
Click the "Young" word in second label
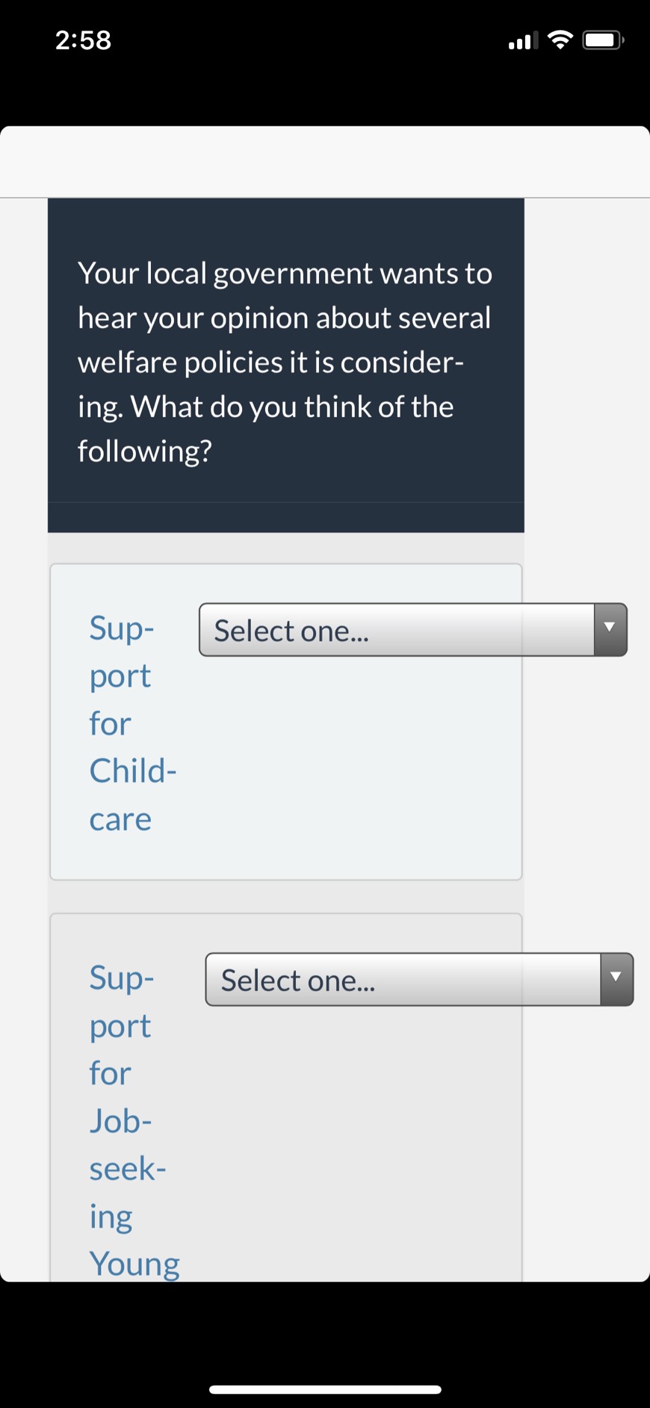(x=134, y=1264)
